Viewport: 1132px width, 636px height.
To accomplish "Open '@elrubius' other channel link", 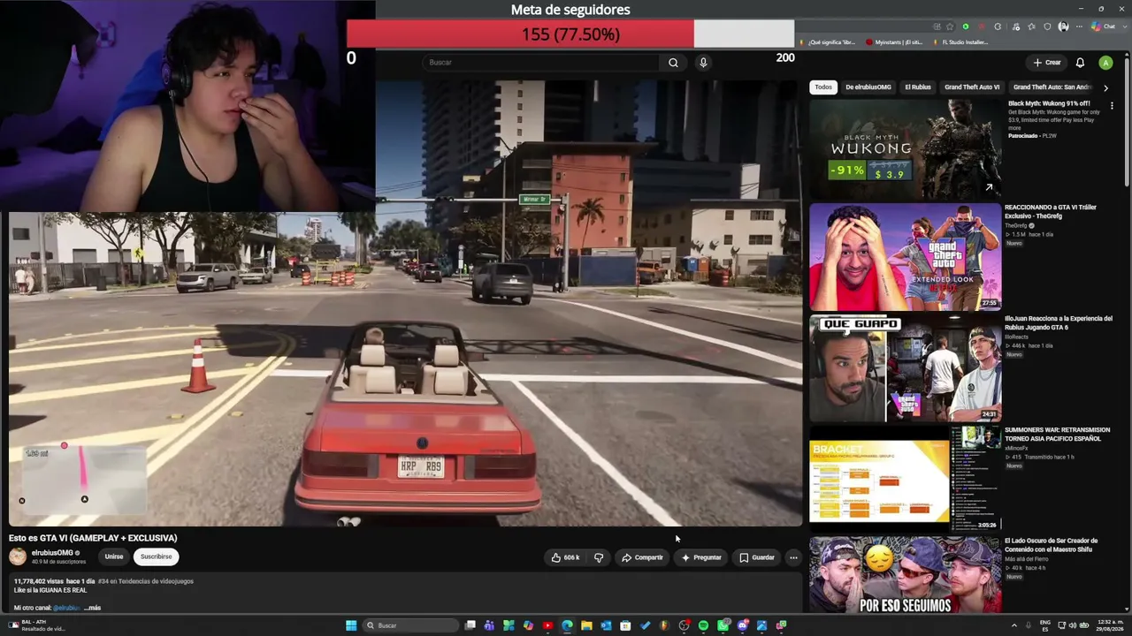I will (66, 608).
